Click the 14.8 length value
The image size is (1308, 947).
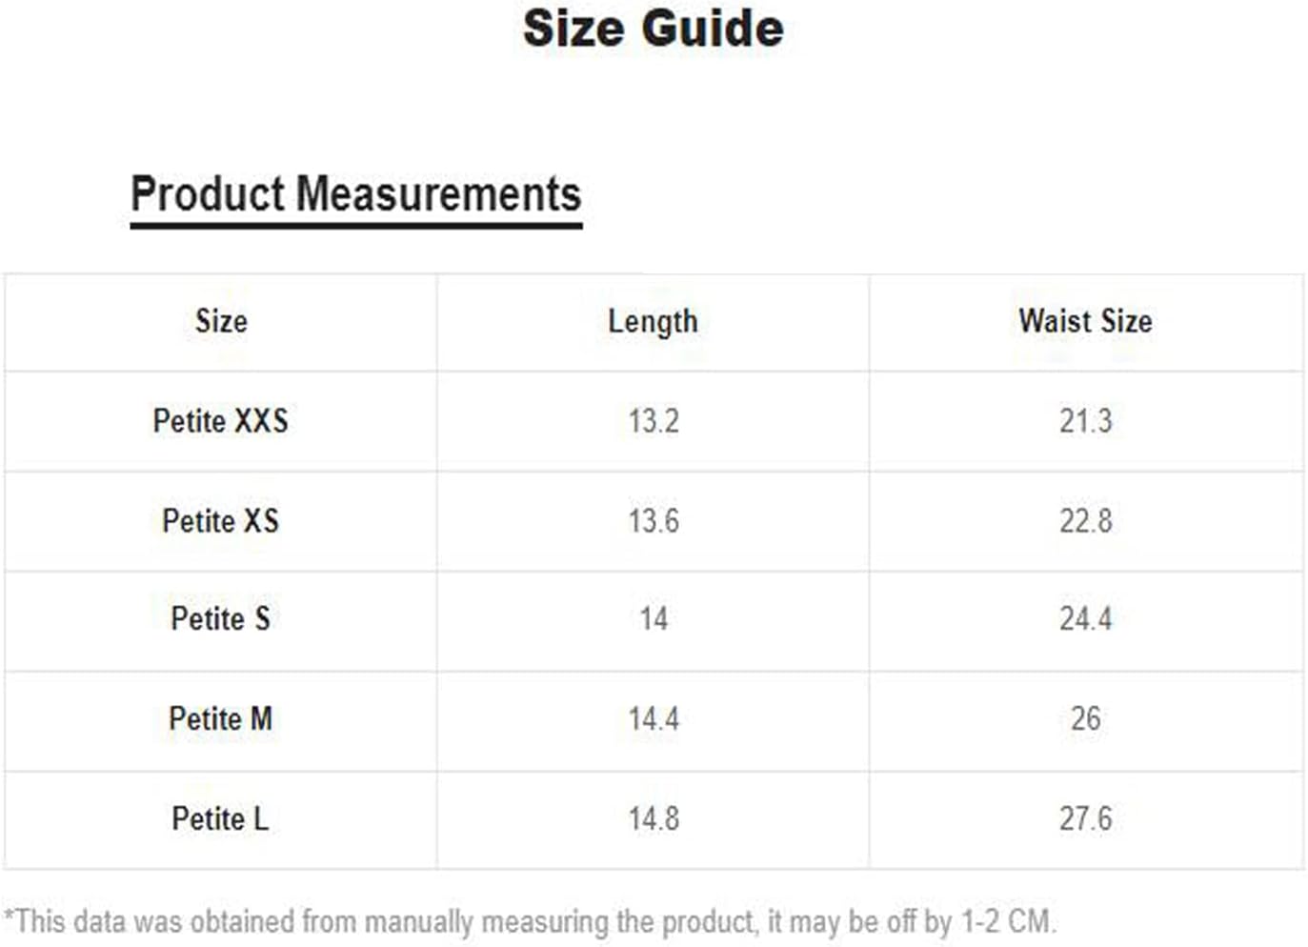[654, 818]
